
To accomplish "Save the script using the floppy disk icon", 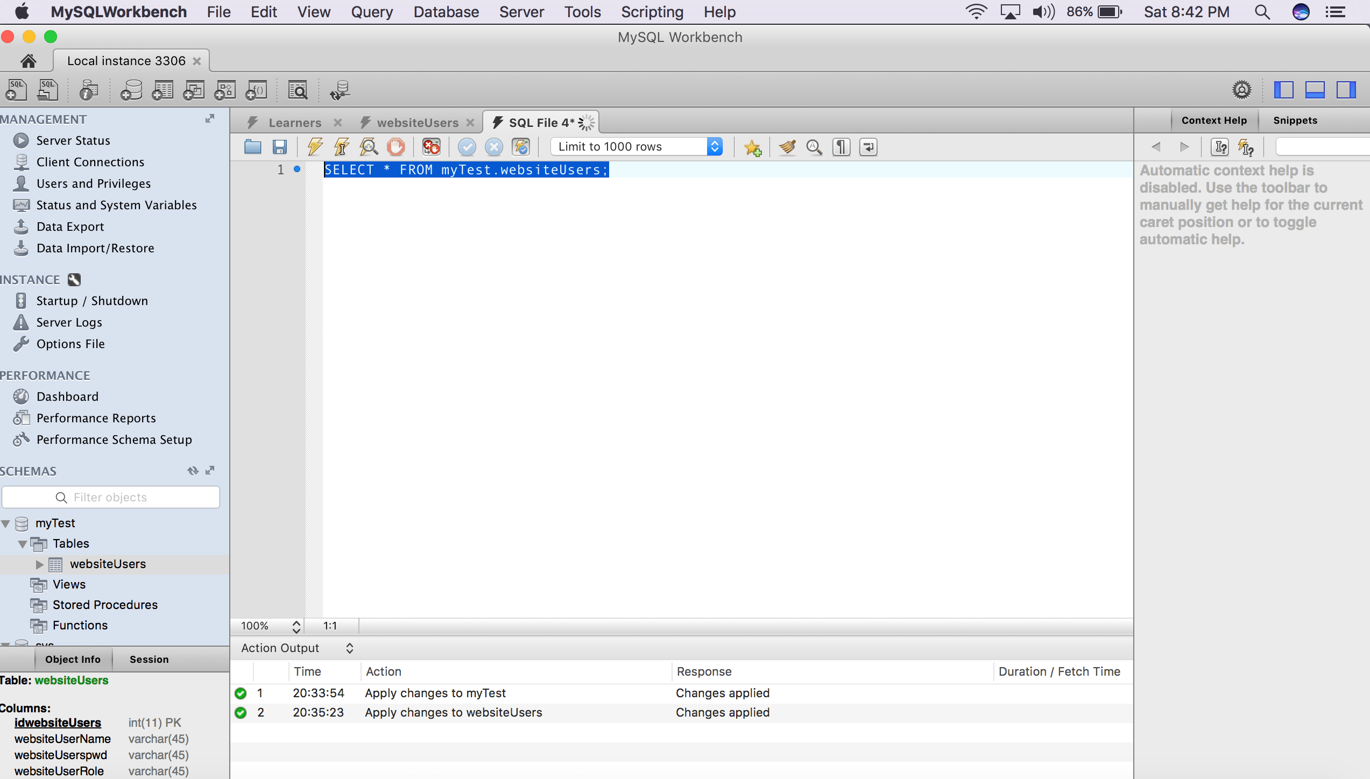I will (x=280, y=147).
